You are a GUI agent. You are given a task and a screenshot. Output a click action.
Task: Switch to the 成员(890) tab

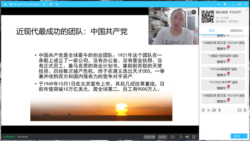[236, 31]
